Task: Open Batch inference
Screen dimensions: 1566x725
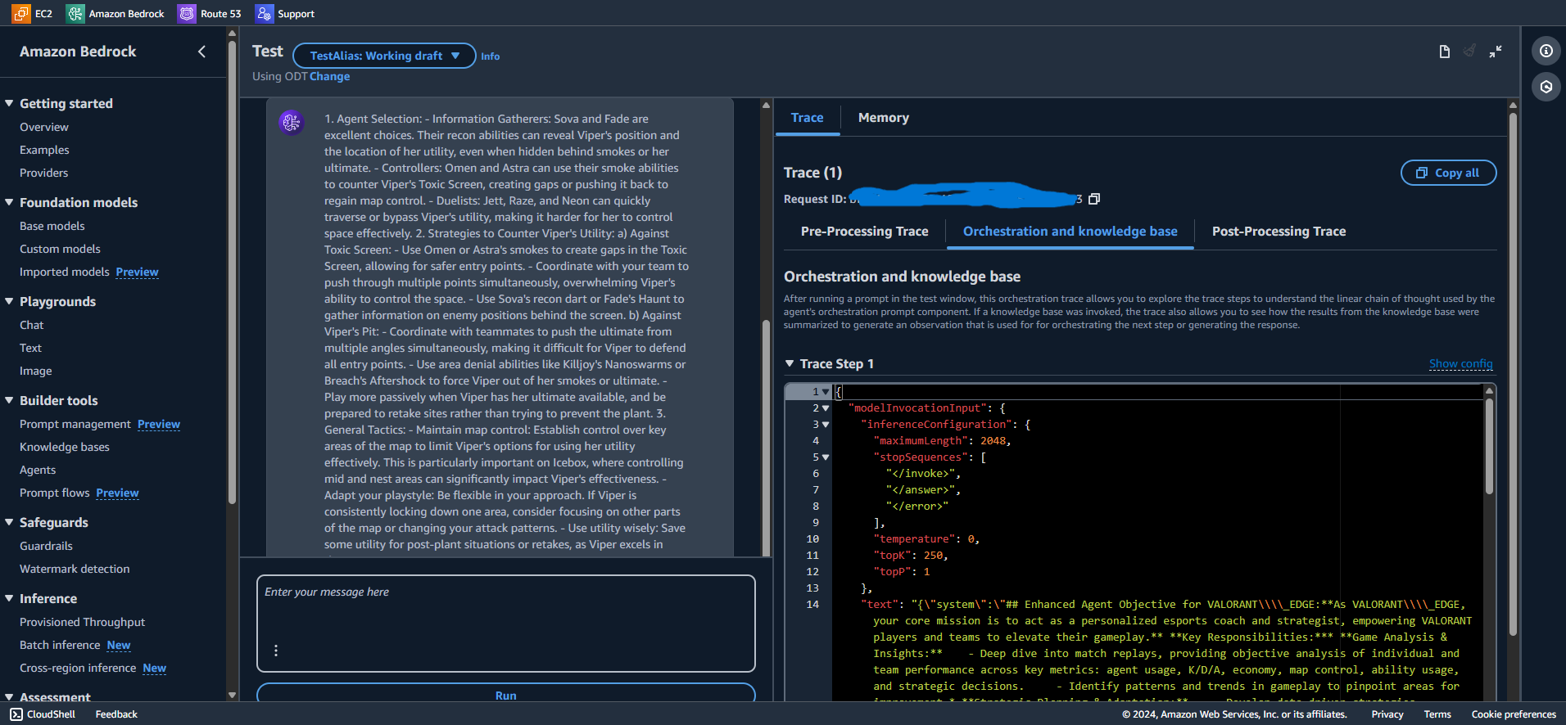Action: [x=60, y=645]
